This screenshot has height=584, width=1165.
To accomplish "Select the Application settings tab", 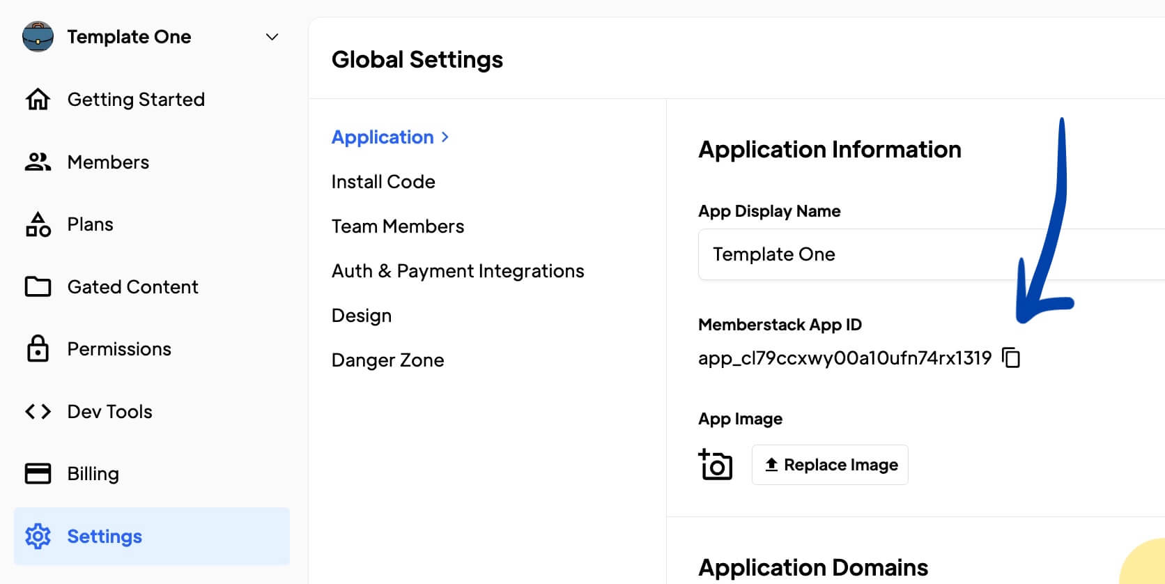I will [383, 137].
